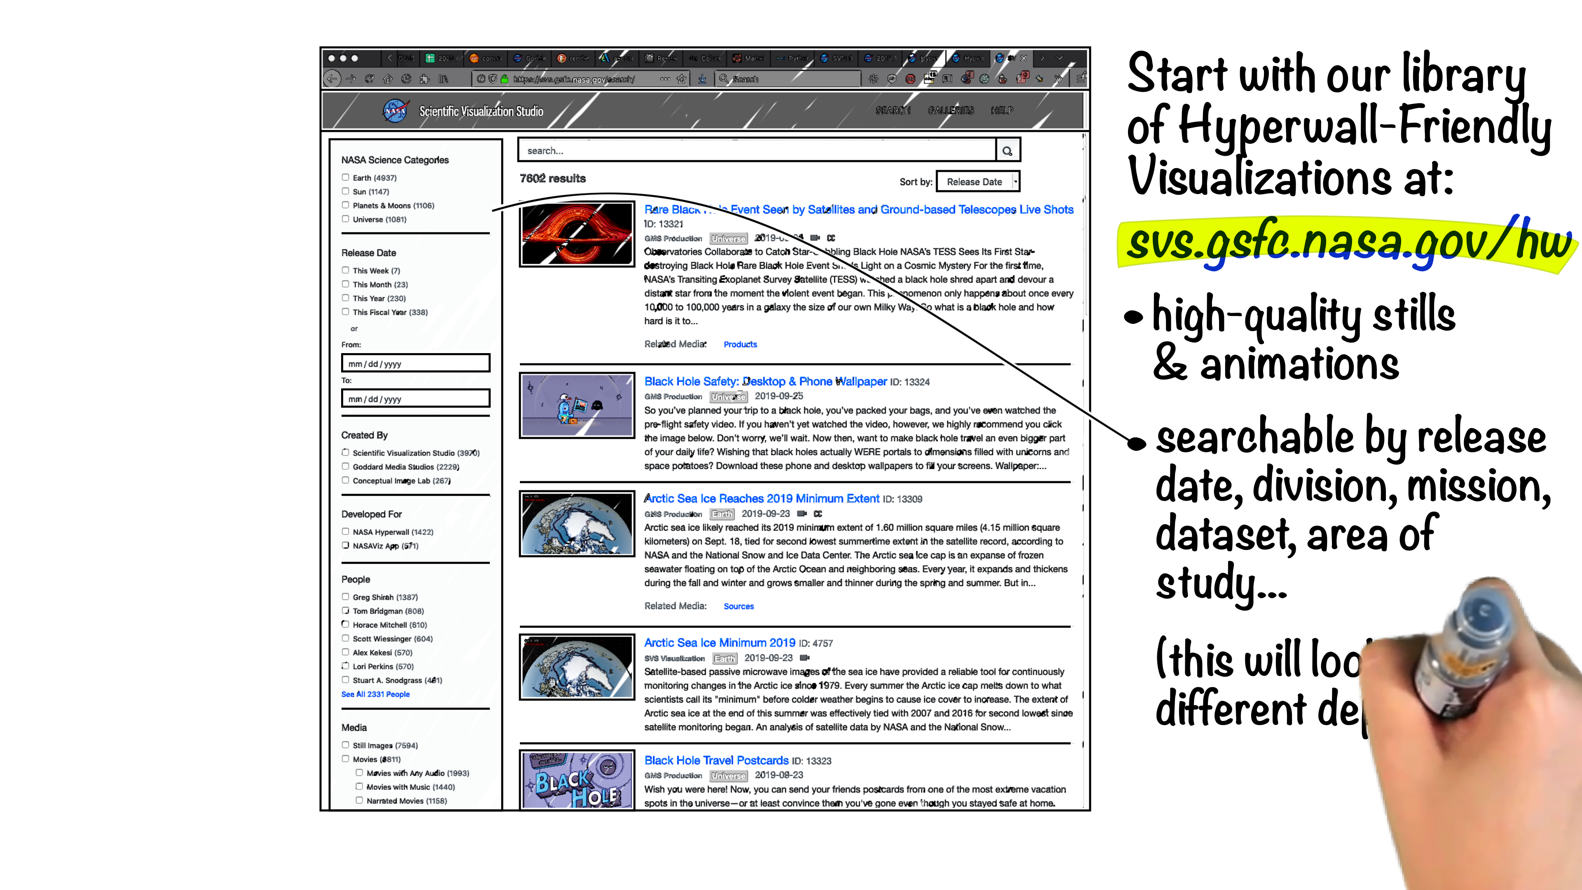Switch to the SVS tab
1582x890 pixels.
tap(836, 59)
